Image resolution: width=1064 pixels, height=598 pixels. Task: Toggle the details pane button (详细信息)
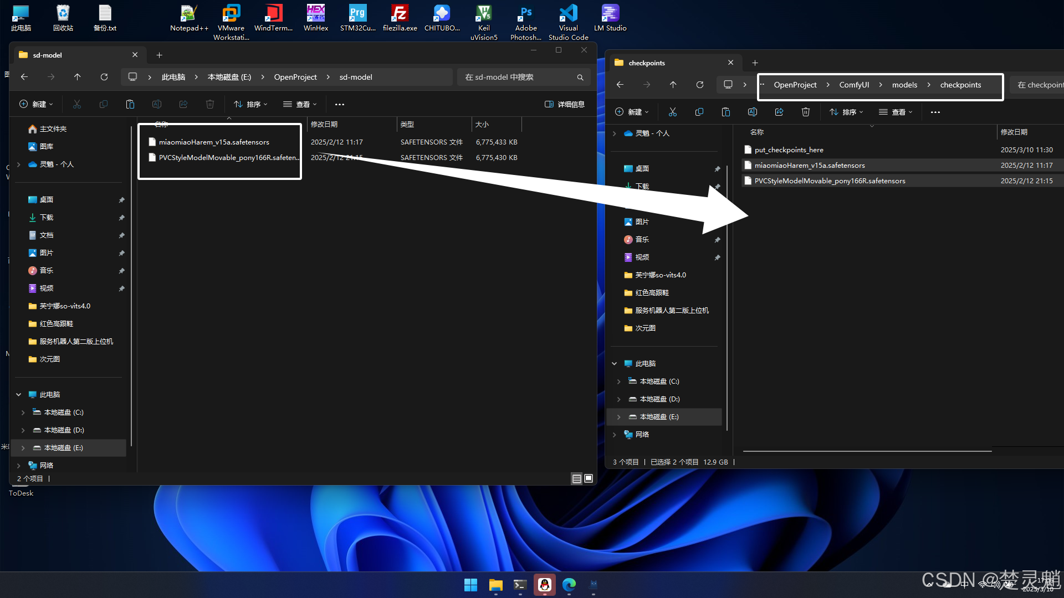pos(565,104)
